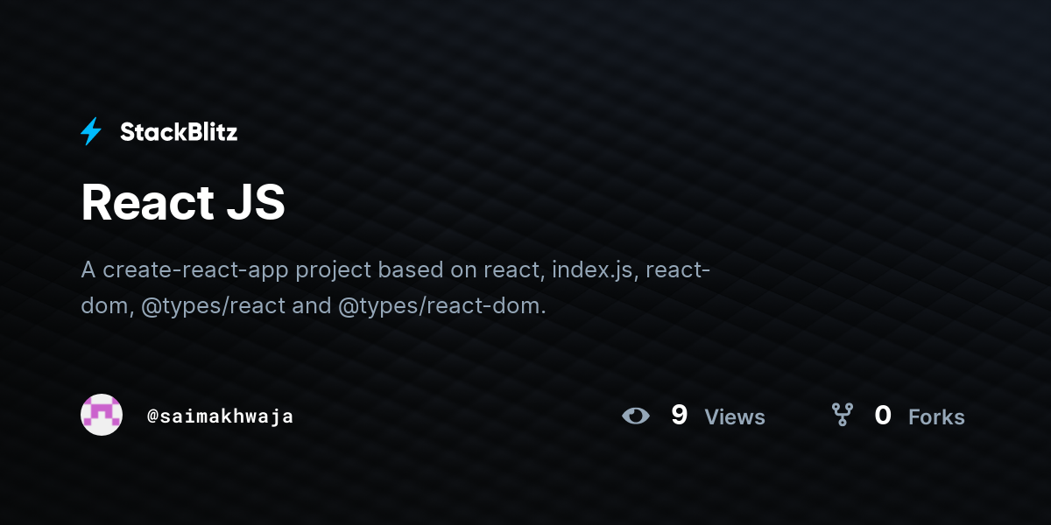
Task: Click the number 0 fork count
Action: coord(883,416)
